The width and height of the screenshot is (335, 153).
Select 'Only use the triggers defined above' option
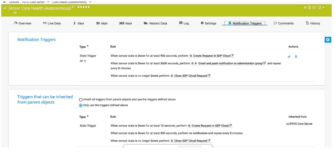click(81, 105)
